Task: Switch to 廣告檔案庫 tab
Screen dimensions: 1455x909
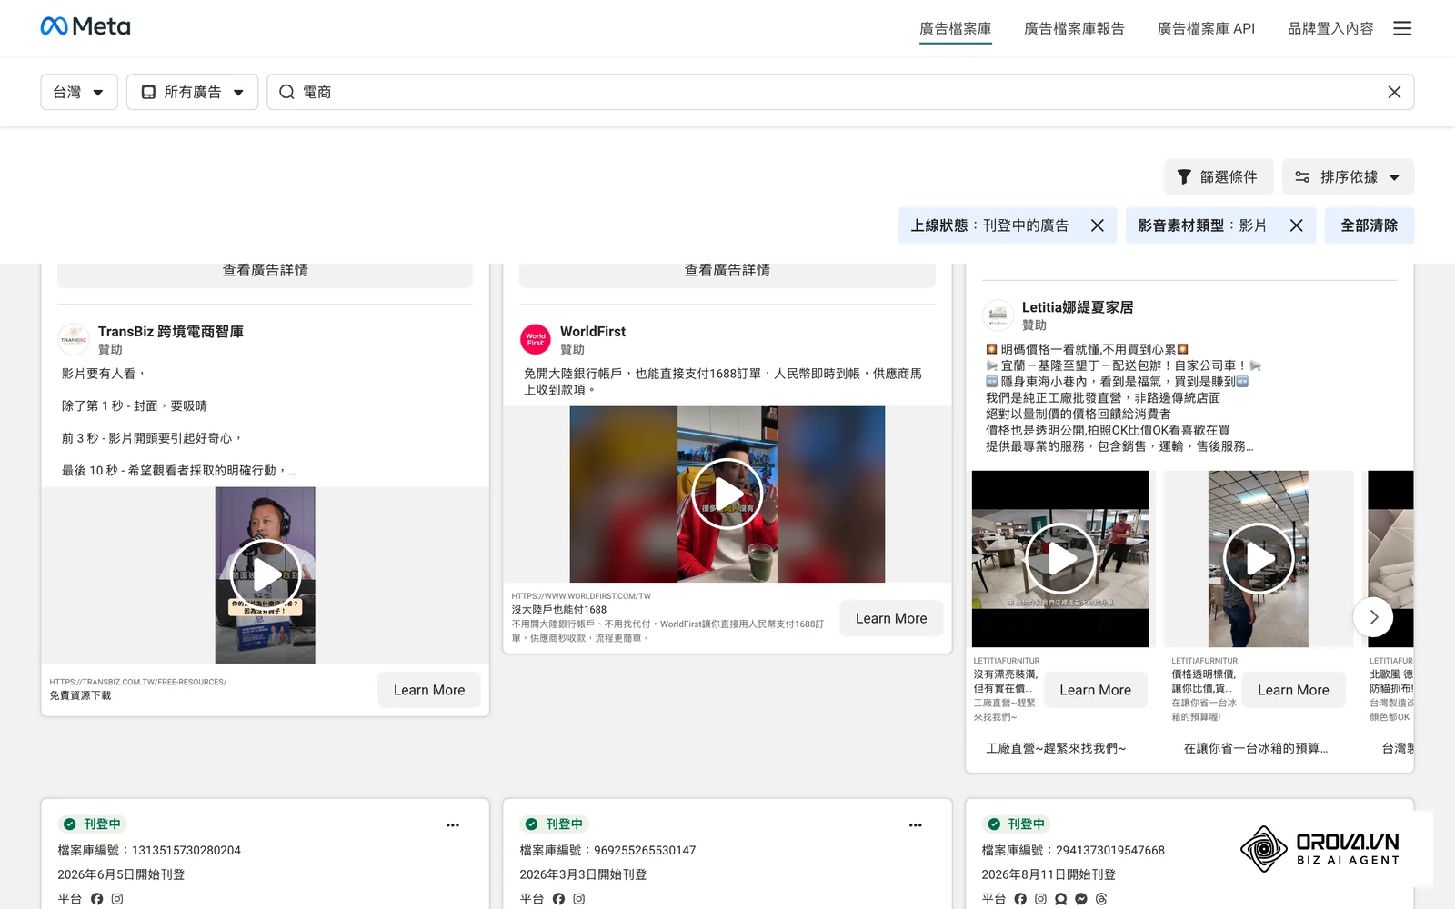Action: (x=955, y=28)
